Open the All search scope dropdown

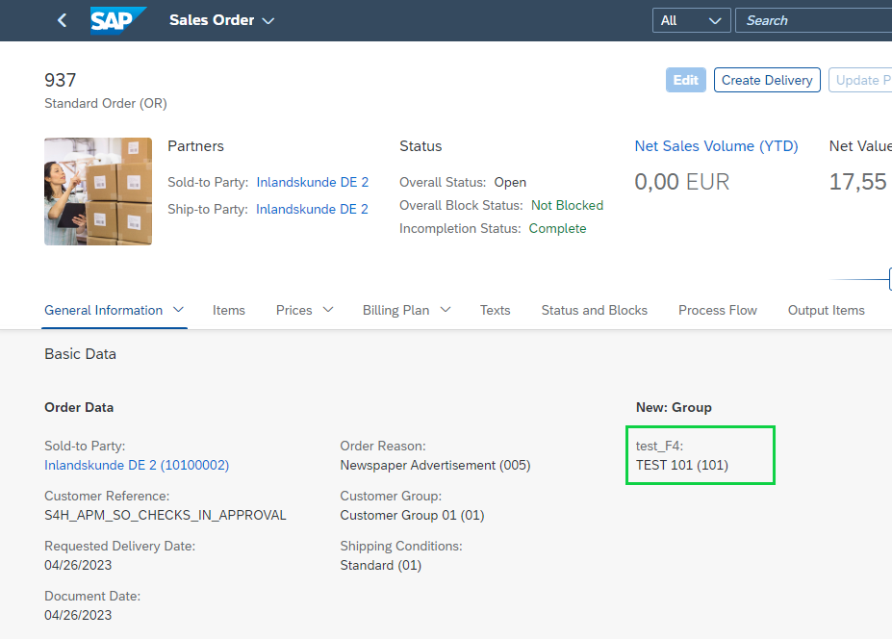(x=691, y=20)
